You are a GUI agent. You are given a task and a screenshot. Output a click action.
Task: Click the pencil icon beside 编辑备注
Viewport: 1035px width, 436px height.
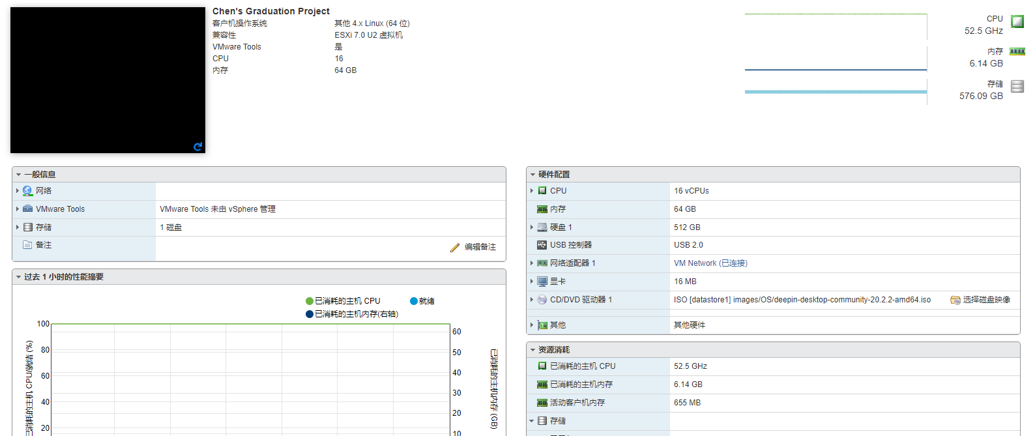click(x=455, y=248)
